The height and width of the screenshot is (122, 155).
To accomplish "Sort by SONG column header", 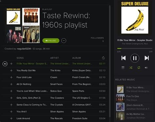I will point(20,58).
